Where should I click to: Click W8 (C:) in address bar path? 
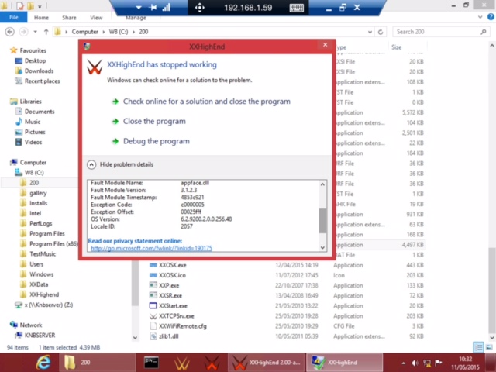tap(119, 32)
